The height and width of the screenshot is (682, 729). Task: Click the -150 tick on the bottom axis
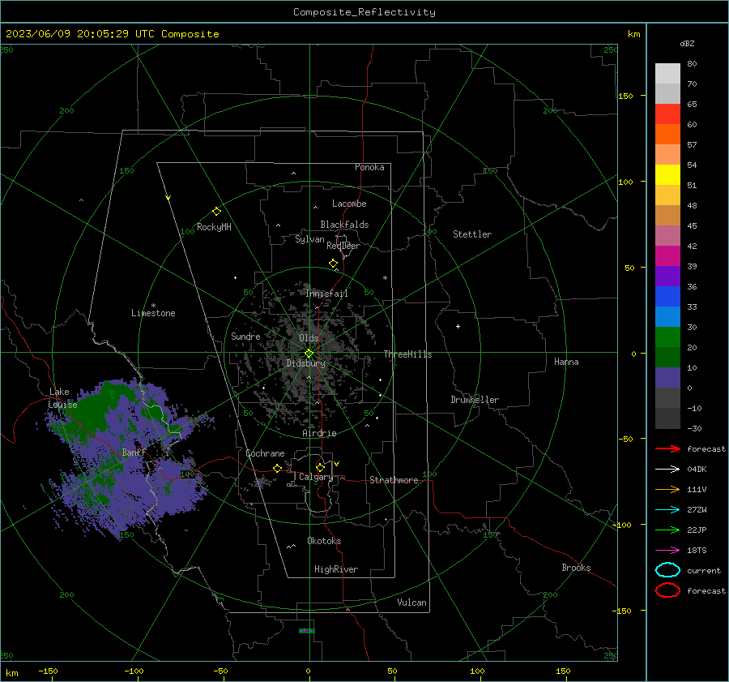point(48,671)
